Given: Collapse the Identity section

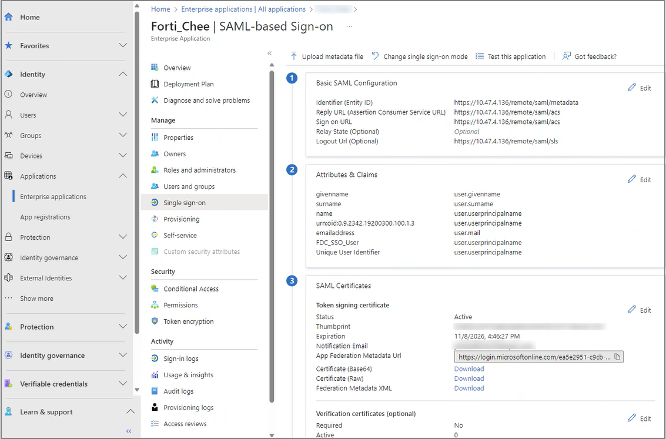Looking at the screenshot, I should tap(122, 74).
